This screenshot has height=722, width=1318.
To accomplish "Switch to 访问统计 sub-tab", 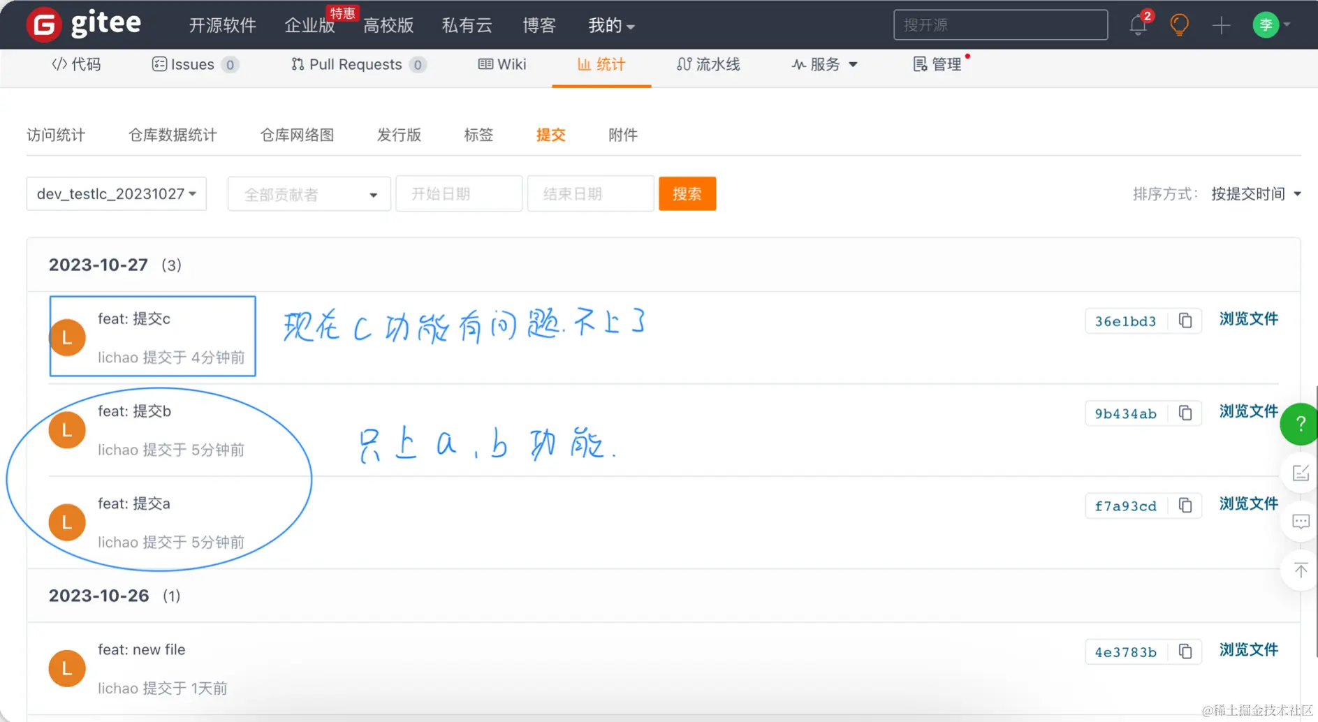I will click(56, 135).
